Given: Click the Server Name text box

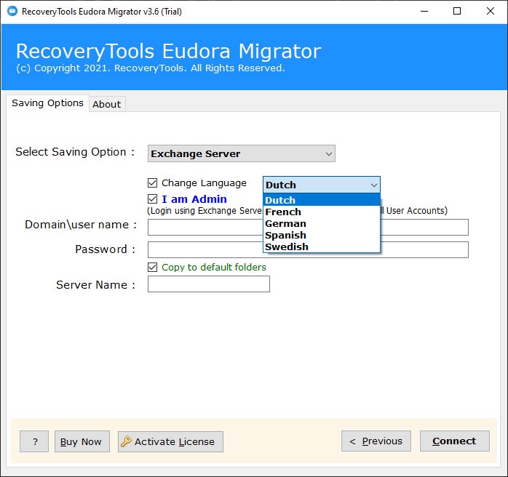Looking at the screenshot, I should coord(209,284).
